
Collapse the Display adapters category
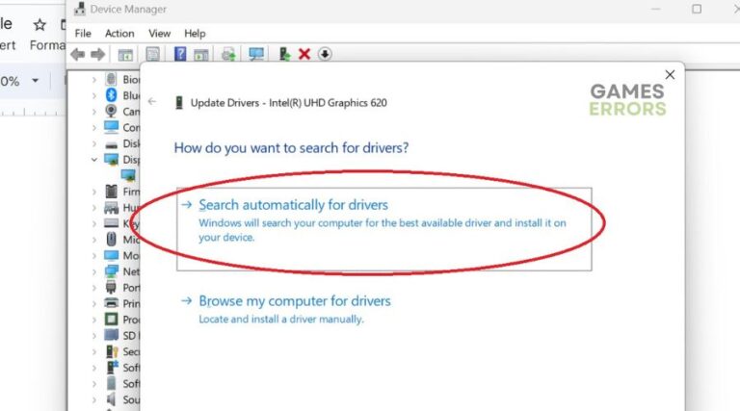pyautogui.click(x=93, y=160)
